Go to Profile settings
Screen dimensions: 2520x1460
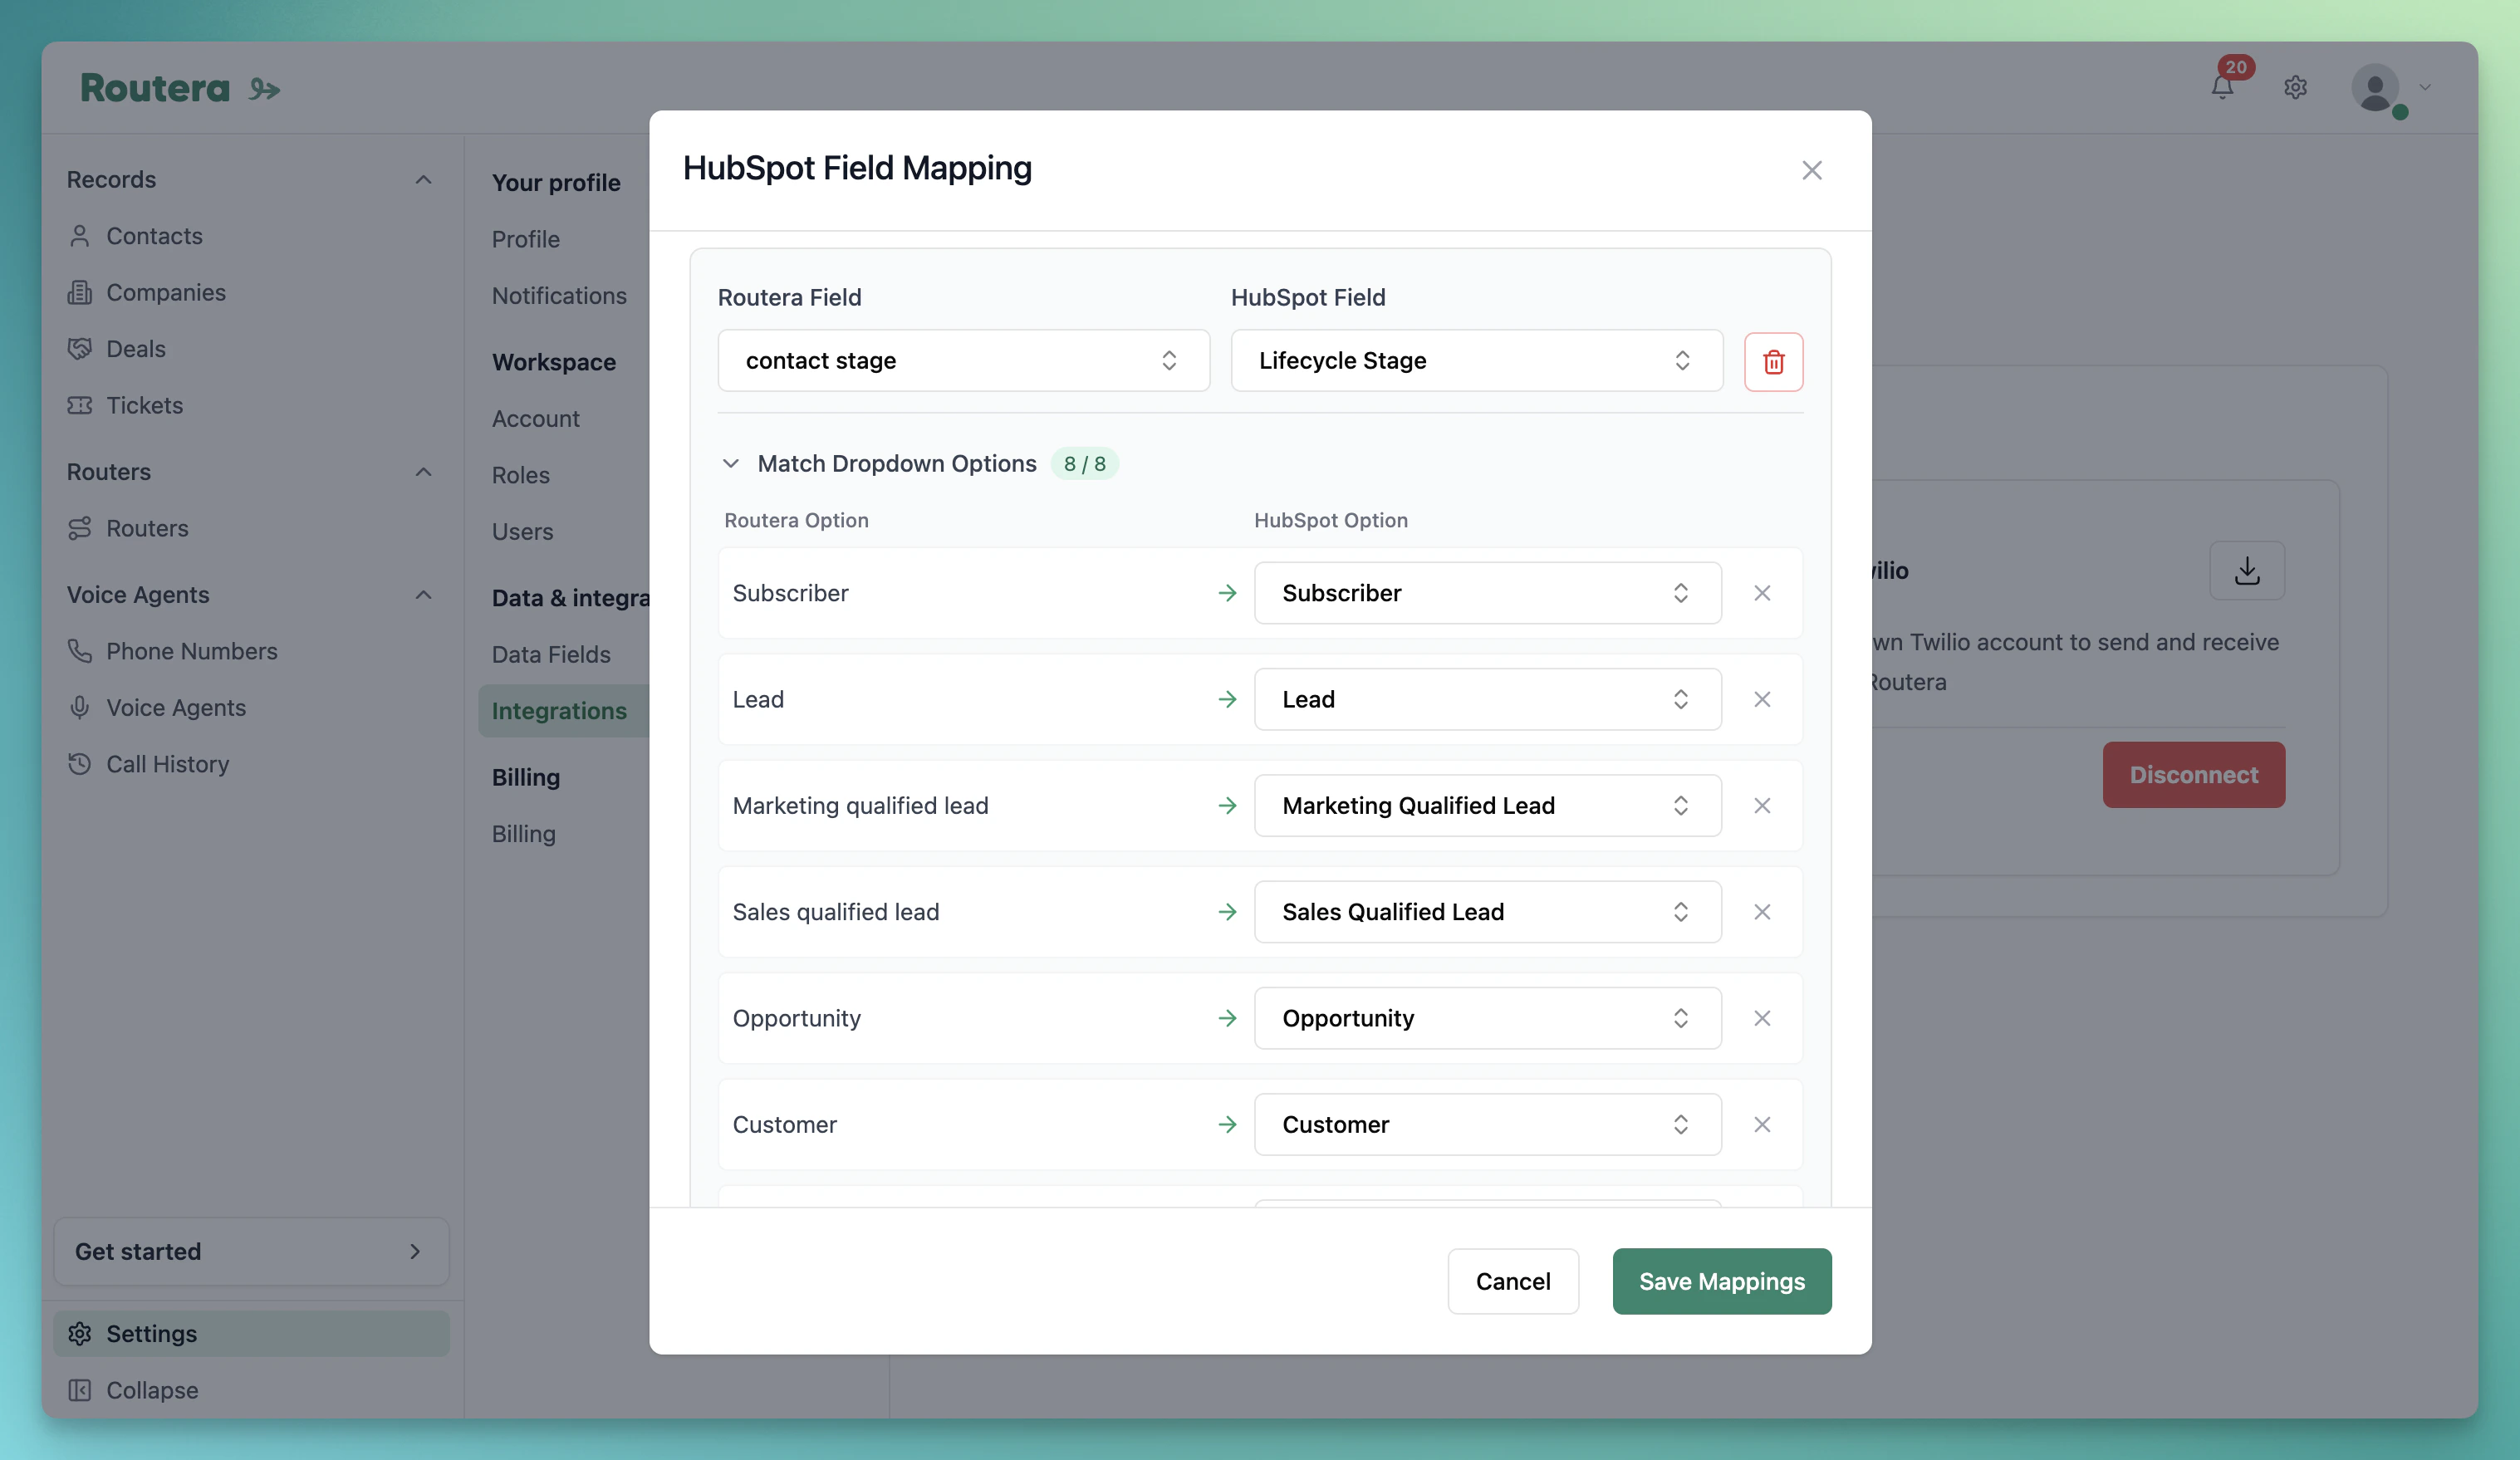pyautogui.click(x=525, y=239)
